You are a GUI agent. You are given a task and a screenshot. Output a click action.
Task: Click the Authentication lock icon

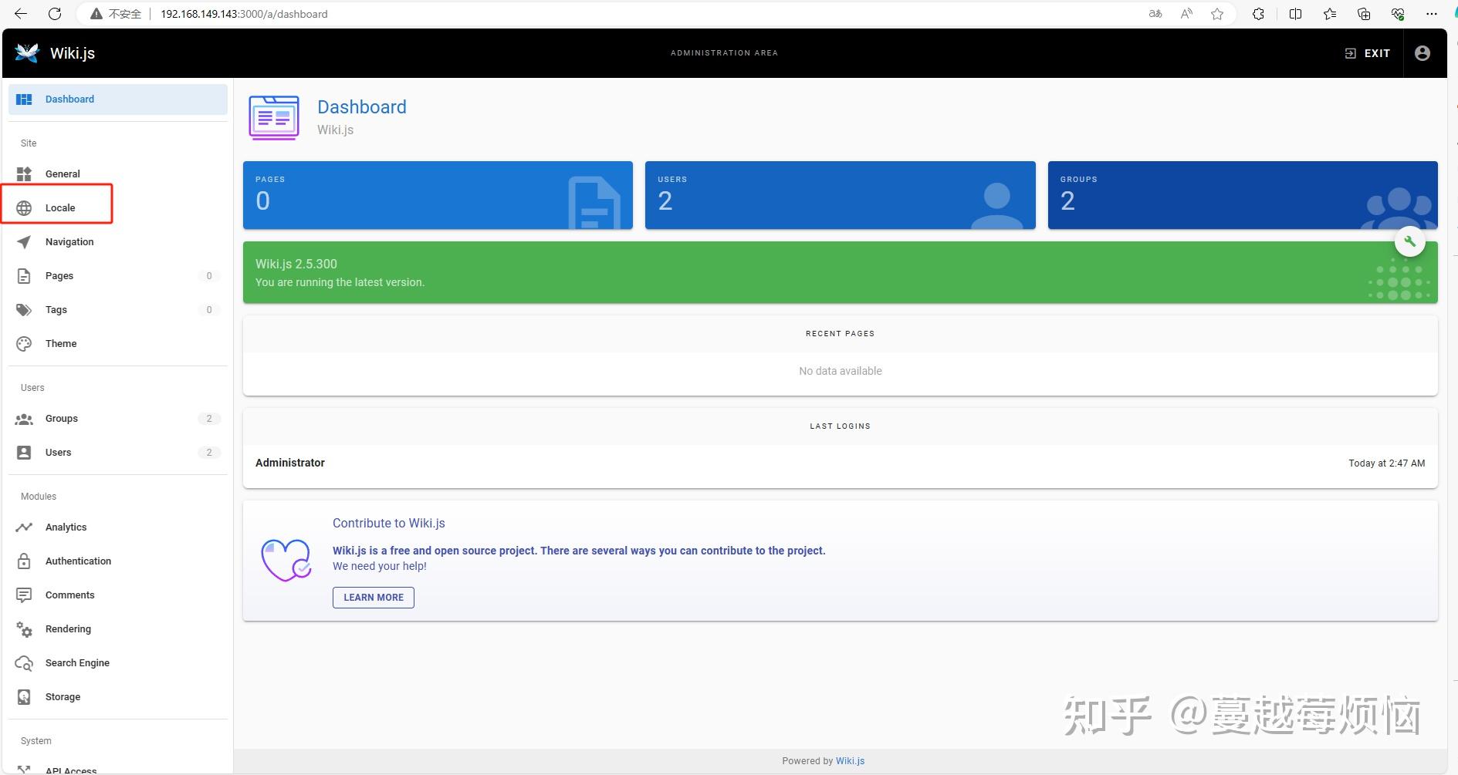pos(24,561)
